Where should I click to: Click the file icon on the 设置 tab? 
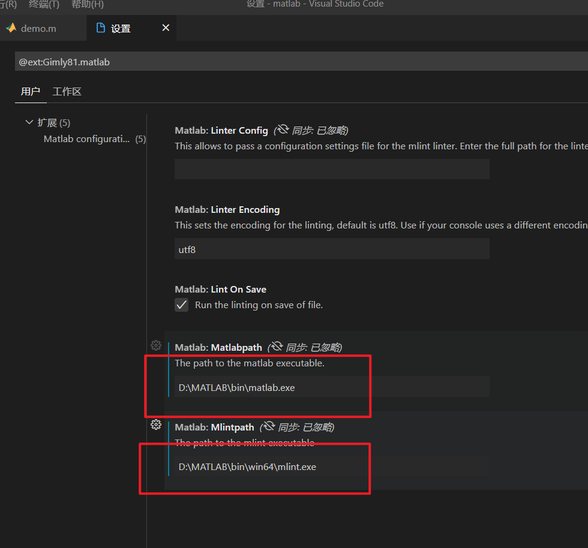click(101, 28)
